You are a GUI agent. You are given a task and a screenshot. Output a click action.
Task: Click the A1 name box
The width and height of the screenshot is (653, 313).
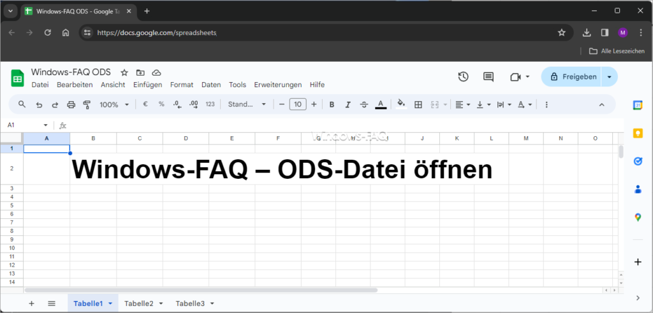coord(27,125)
